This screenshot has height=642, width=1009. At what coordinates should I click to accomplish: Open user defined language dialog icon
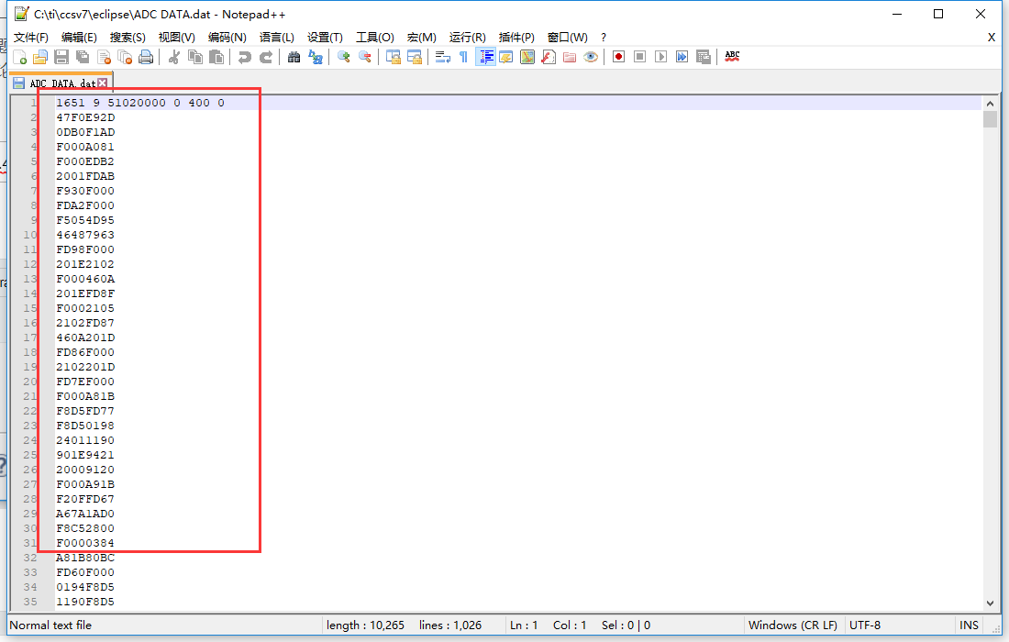click(x=506, y=57)
